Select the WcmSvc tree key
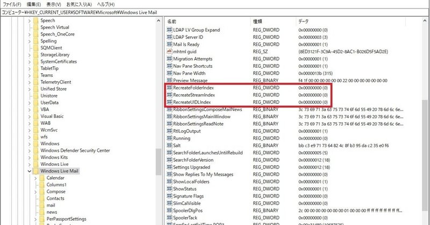430x225 pixels. click(49, 130)
